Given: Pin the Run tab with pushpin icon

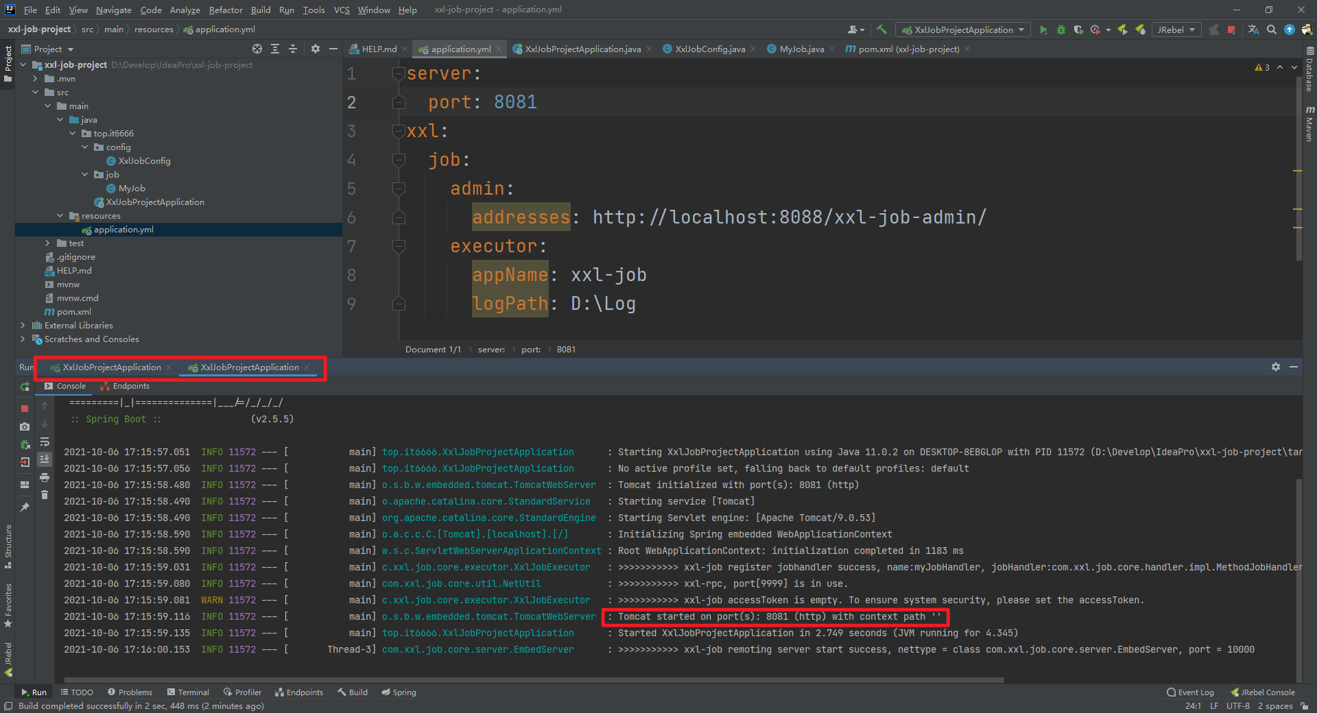Looking at the screenshot, I should (25, 507).
